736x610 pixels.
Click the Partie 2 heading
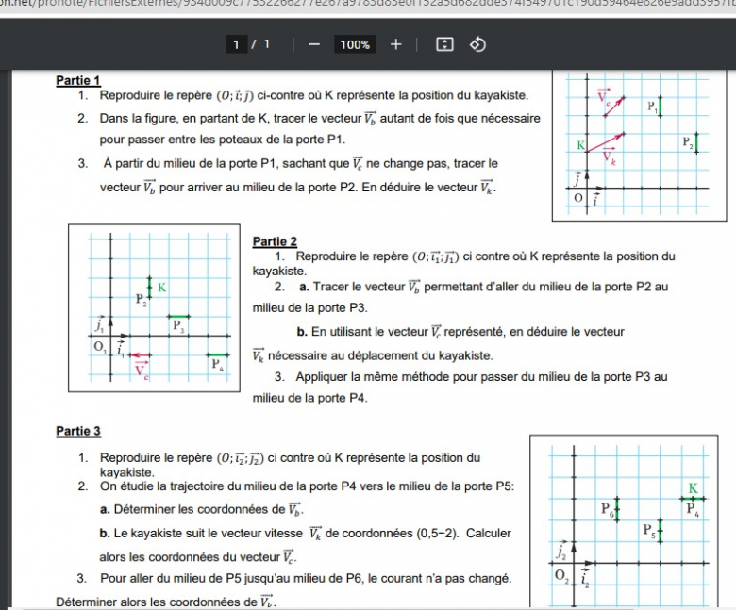275,241
